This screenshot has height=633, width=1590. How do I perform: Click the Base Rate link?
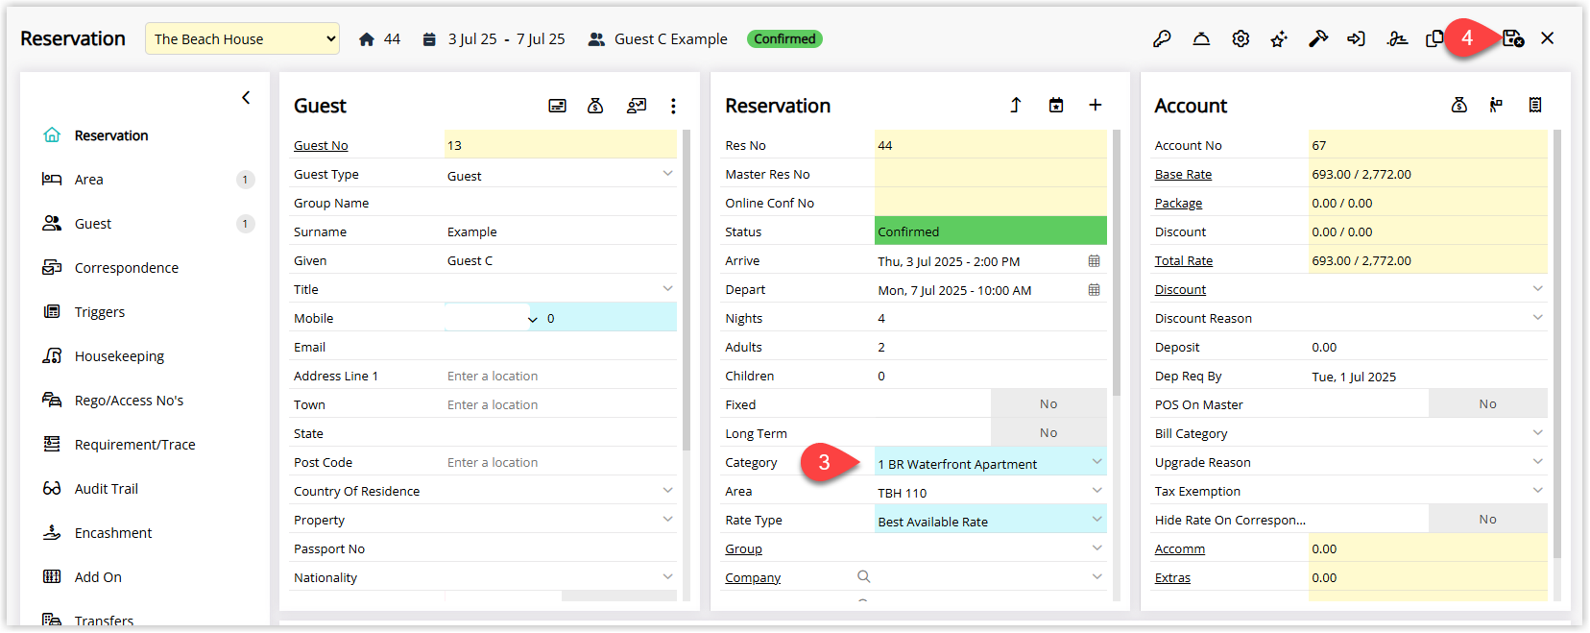pos(1183,175)
